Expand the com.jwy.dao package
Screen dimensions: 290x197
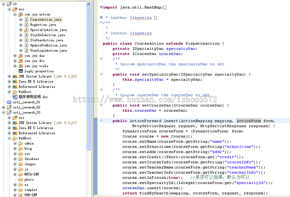click(15, 56)
